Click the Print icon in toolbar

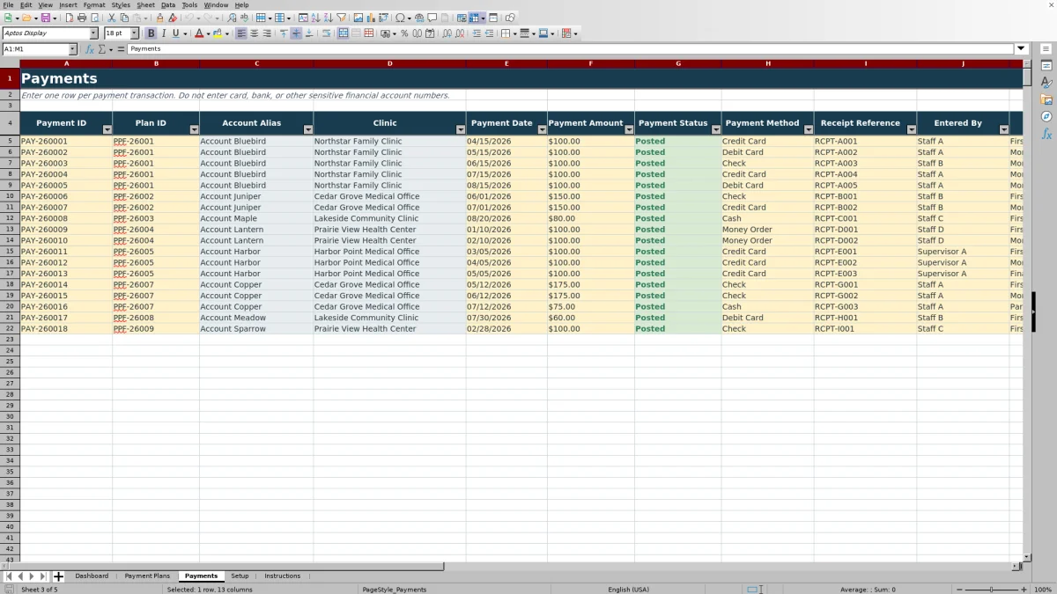pos(82,18)
